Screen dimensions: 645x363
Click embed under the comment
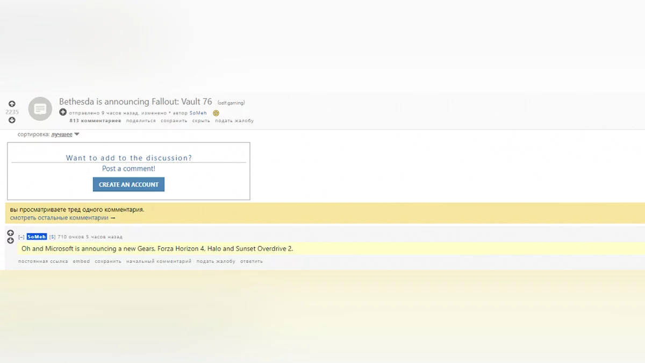pyautogui.click(x=81, y=261)
